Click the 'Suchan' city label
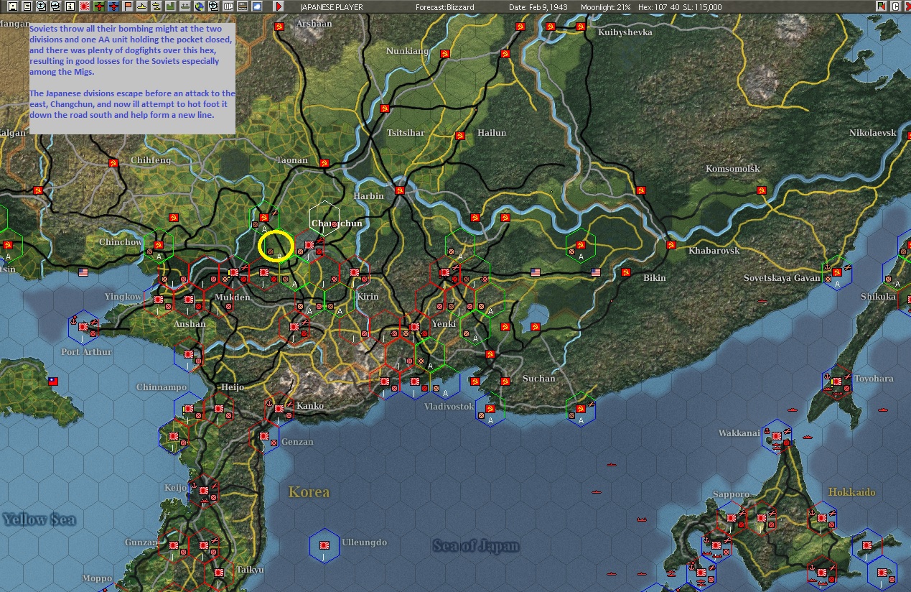Viewport: 911px width, 592px height. 538,379
